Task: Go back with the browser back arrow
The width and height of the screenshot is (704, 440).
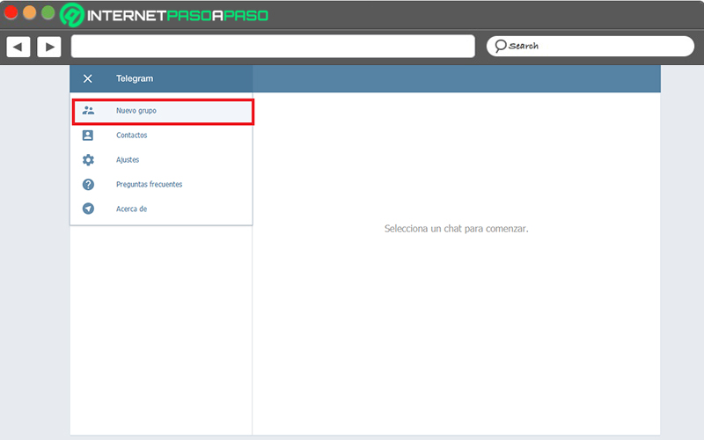Action: pyautogui.click(x=18, y=47)
